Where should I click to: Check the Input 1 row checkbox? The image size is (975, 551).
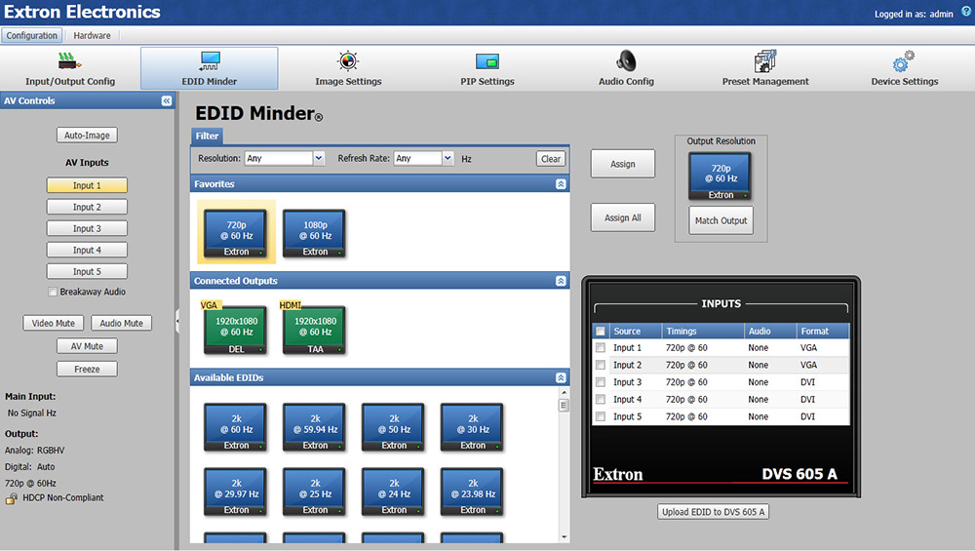(600, 347)
